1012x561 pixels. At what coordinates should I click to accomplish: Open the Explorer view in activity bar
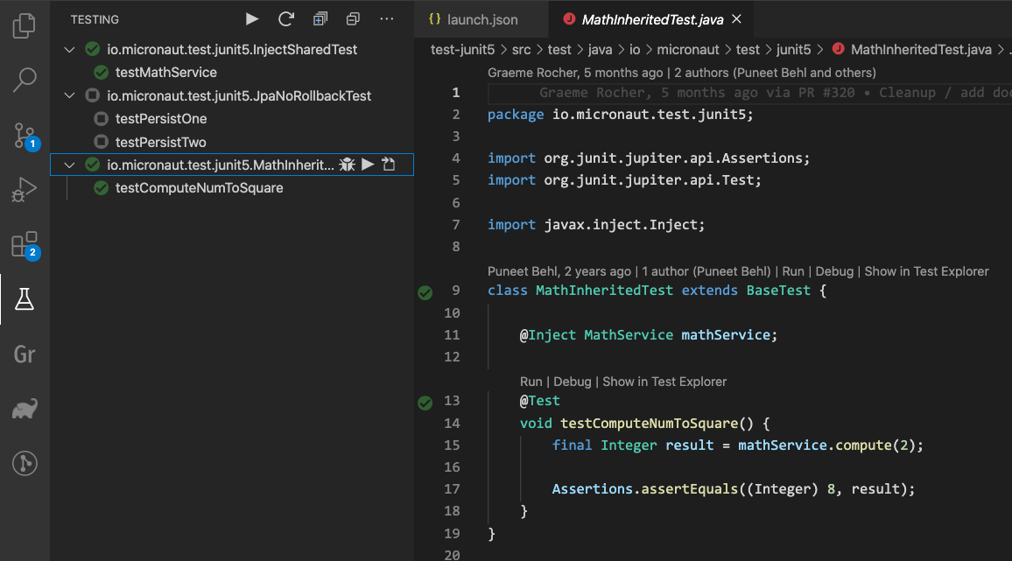point(25,25)
